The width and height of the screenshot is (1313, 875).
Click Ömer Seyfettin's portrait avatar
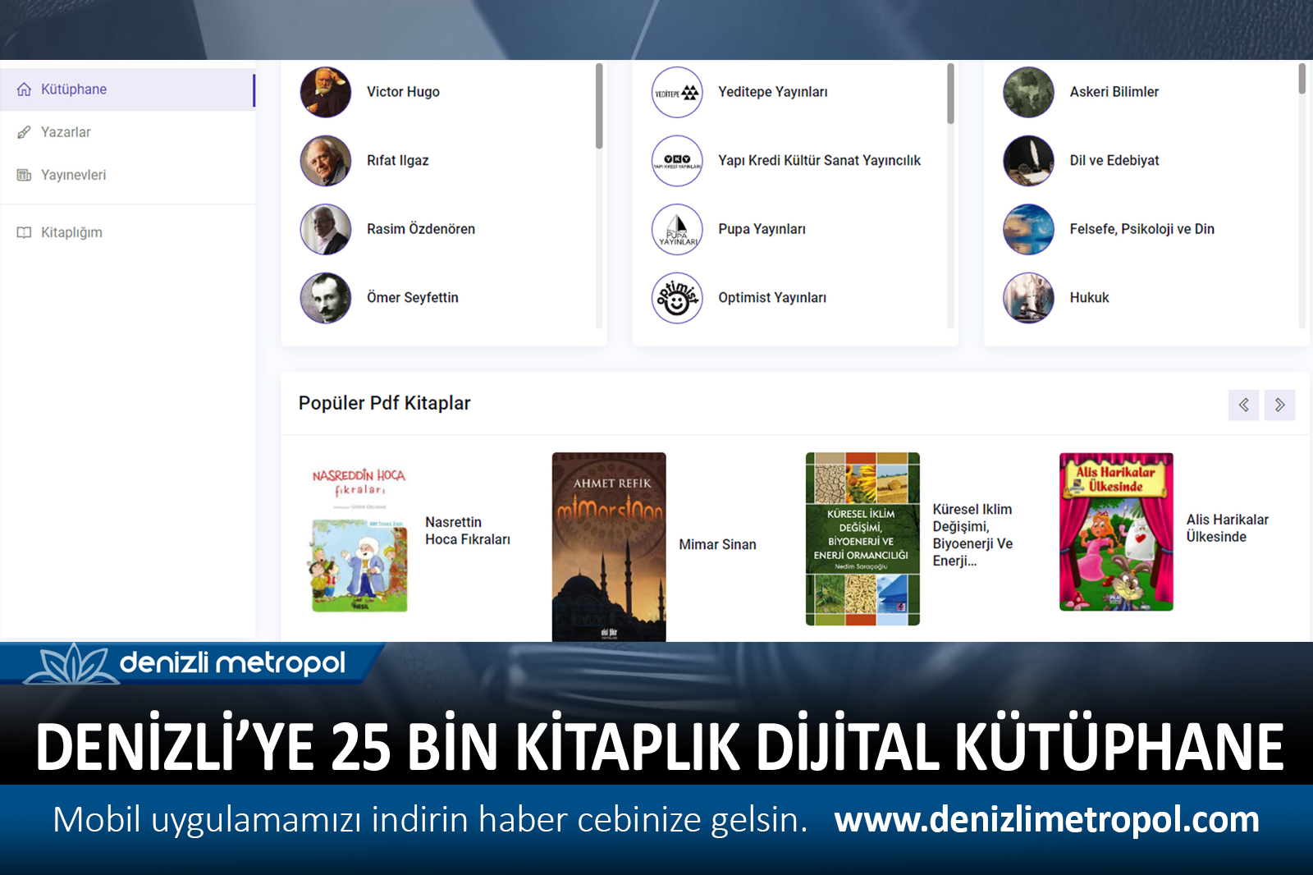click(326, 298)
